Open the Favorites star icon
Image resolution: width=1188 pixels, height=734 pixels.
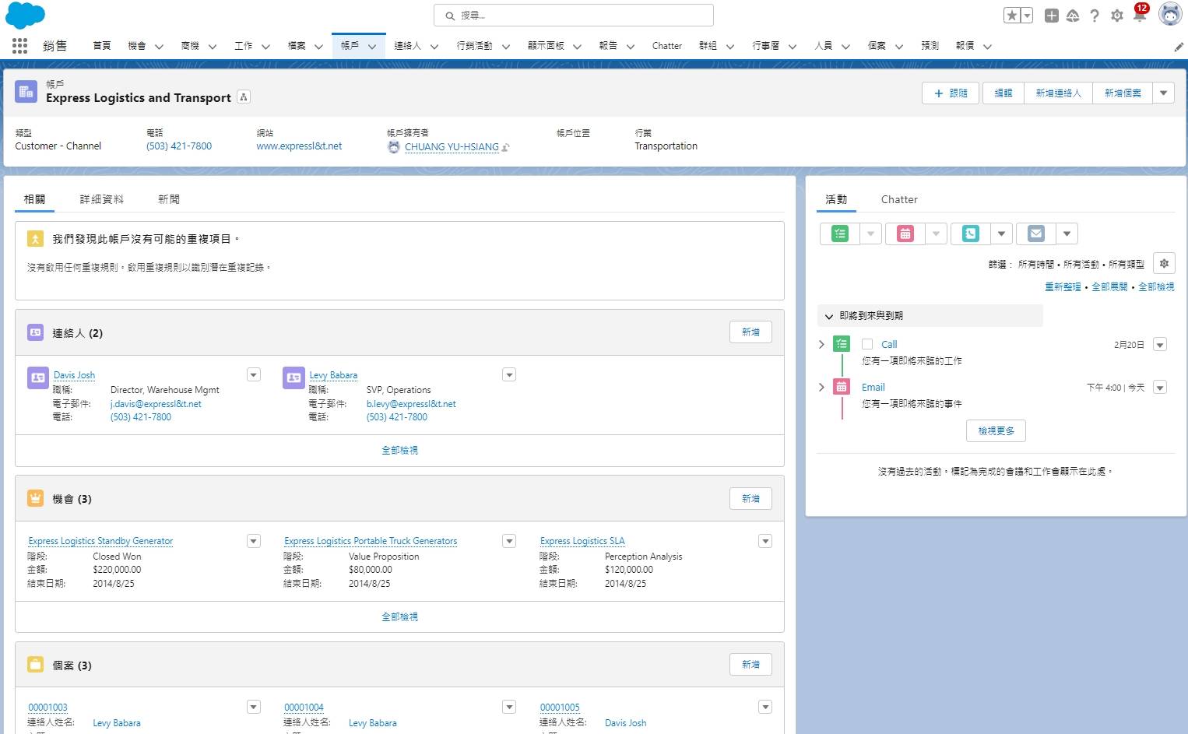(x=1011, y=15)
